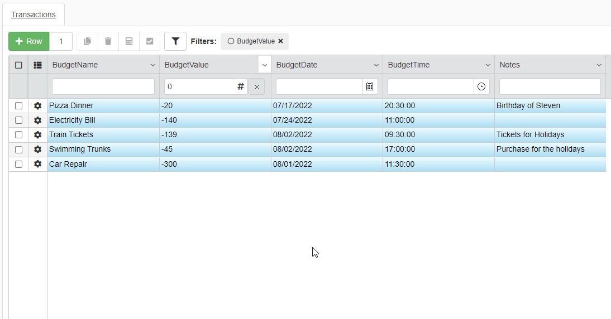Expand the BudgetValue column dropdown
This screenshot has height=319, width=611.
tap(265, 65)
